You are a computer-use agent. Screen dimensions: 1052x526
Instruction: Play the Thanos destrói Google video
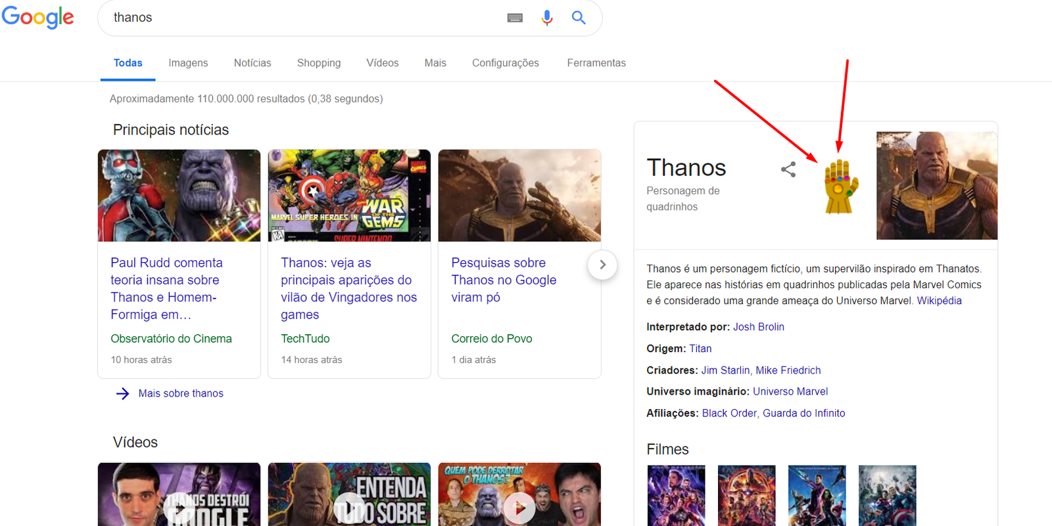(x=179, y=494)
